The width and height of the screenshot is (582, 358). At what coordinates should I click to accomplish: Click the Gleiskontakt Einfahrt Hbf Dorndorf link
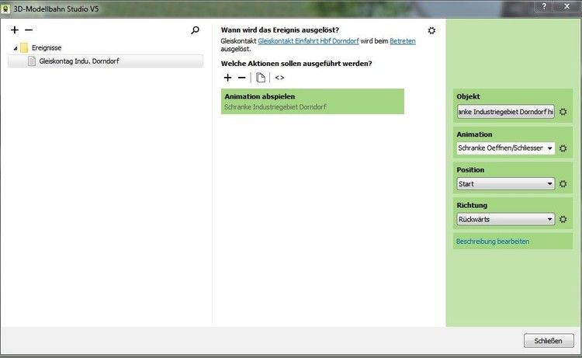pyautogui.click(x=308, y=41)
